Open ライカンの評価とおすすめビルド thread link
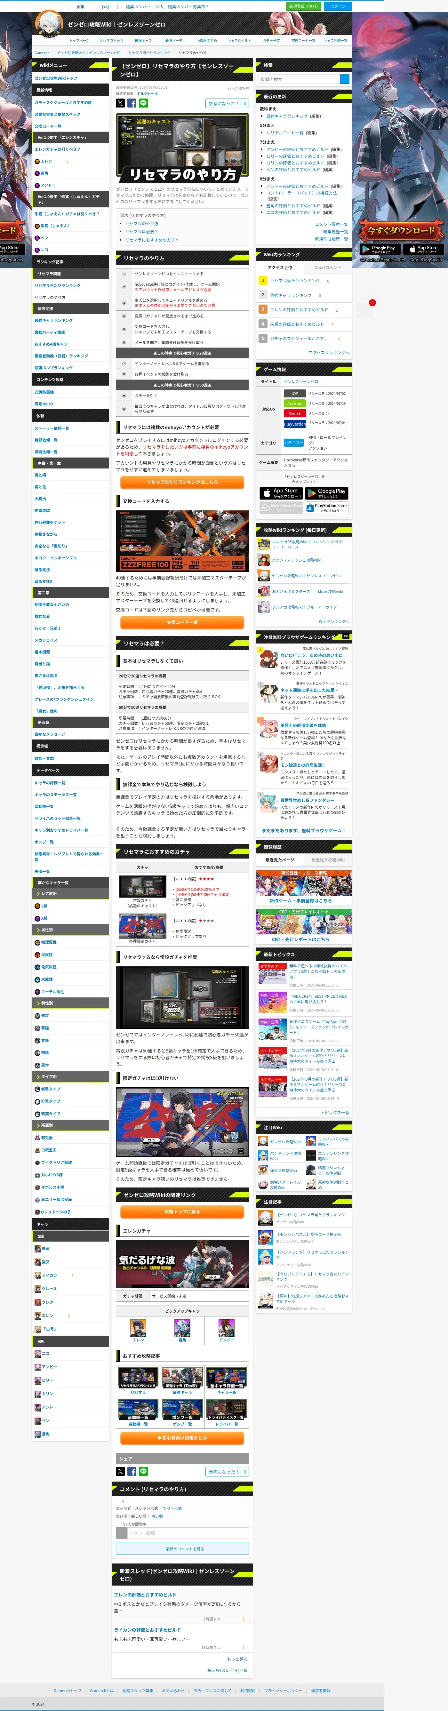Viewport: 448px width, 1711px height. [147, 1630]
